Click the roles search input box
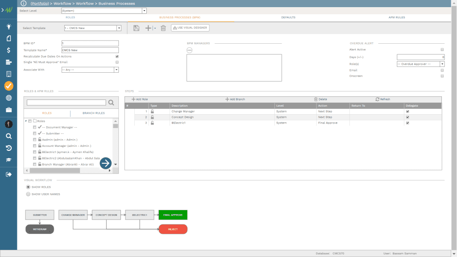This screenshot has height=257, width=457. 66,103
